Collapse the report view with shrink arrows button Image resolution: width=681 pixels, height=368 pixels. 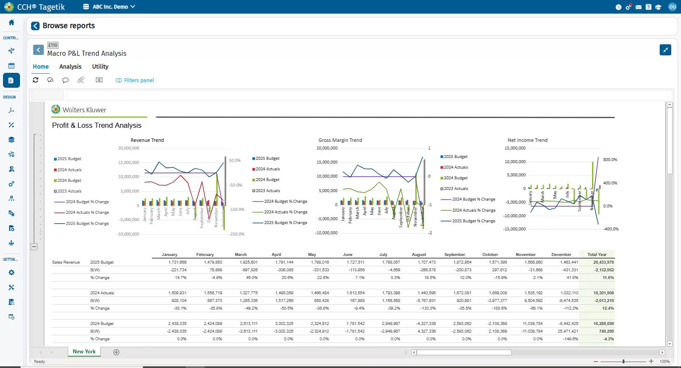665,50
